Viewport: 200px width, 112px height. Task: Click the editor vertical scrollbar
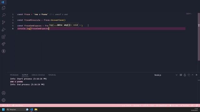point(199,37)
